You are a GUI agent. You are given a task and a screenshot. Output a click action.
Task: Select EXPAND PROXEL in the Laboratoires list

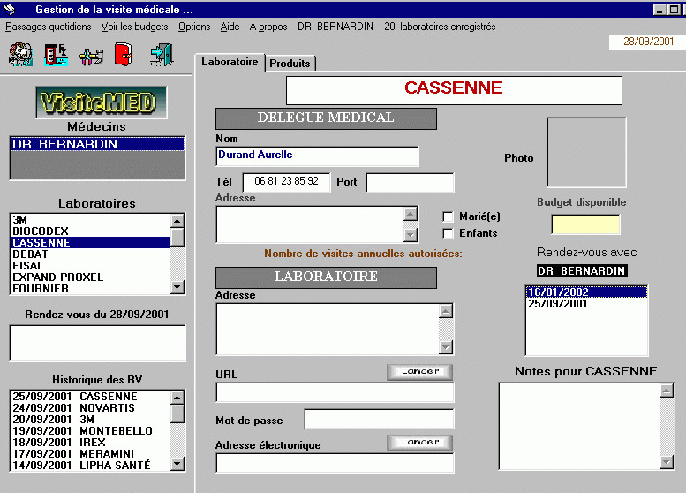click(x=91, y=277)
